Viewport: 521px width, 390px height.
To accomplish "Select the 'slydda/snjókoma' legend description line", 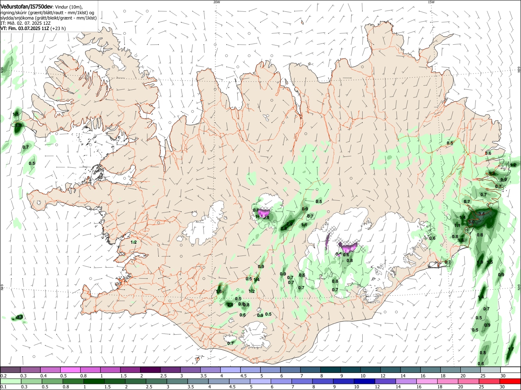I will tap(48, 18).
